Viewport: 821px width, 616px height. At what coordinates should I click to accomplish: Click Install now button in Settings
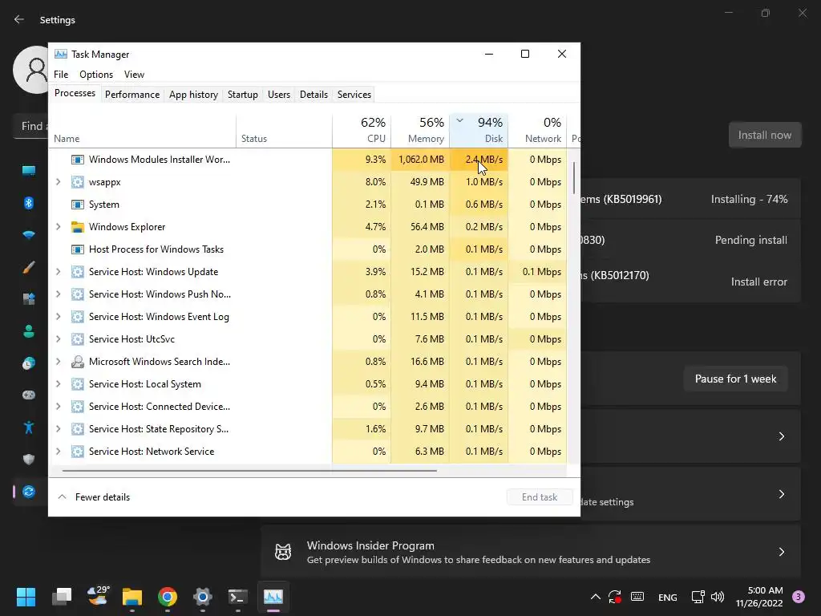[x=764, y=135]
